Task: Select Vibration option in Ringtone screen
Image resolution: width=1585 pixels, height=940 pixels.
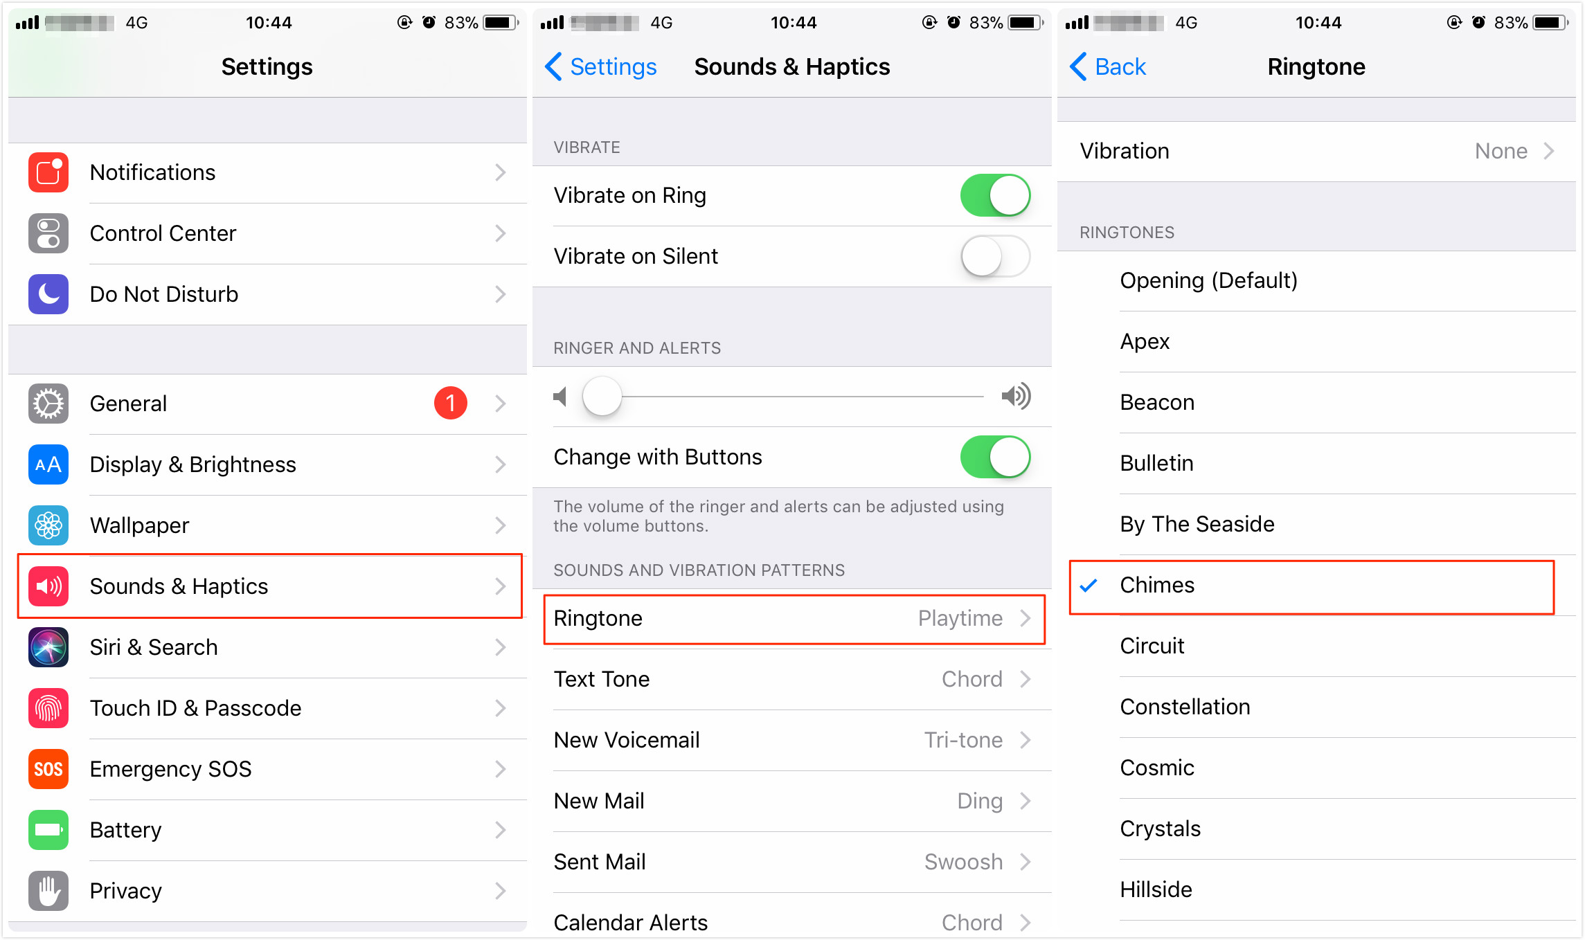Action: pyautogui.click(x=1321, y=153)
